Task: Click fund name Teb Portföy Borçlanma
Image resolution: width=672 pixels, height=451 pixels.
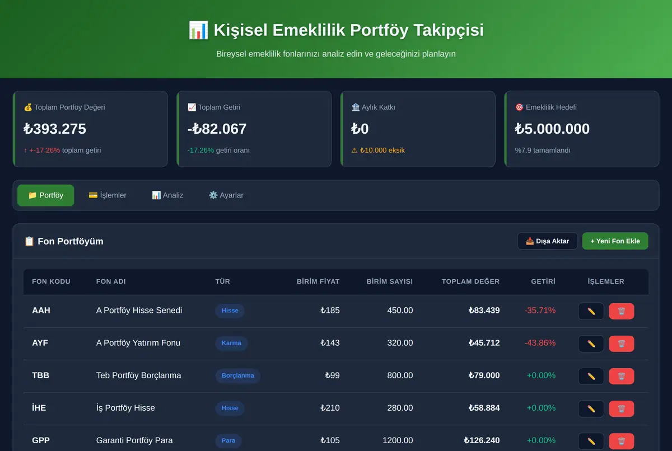Action: tap(139, 375)
